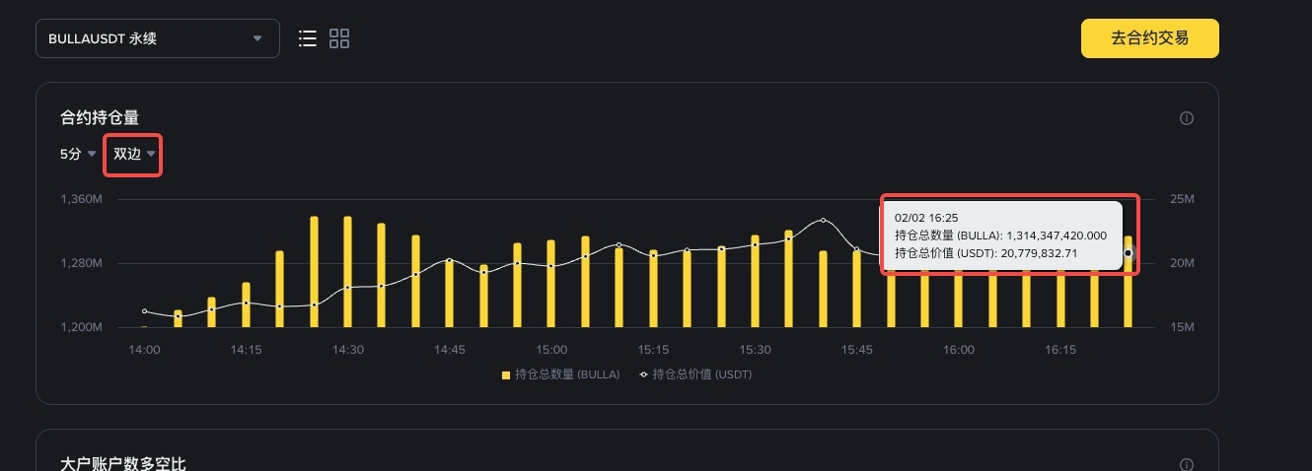Click the 合约持仓量 panel heading
Image resolution: width=1312 pixels, height=471 pixels.
100,118
